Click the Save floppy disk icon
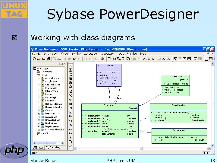 click(x=43, y=59)
